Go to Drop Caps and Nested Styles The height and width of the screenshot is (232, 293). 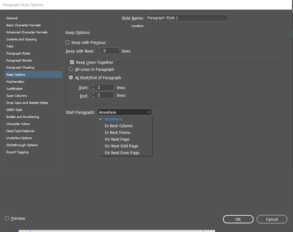pyautogui.click(x=27, y=103)
